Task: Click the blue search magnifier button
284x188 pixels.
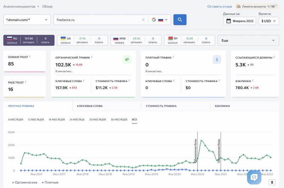Action: [x=180, y=20]
